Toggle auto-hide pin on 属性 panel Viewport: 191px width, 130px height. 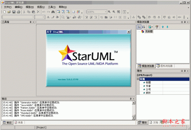(x=185, y=71)
